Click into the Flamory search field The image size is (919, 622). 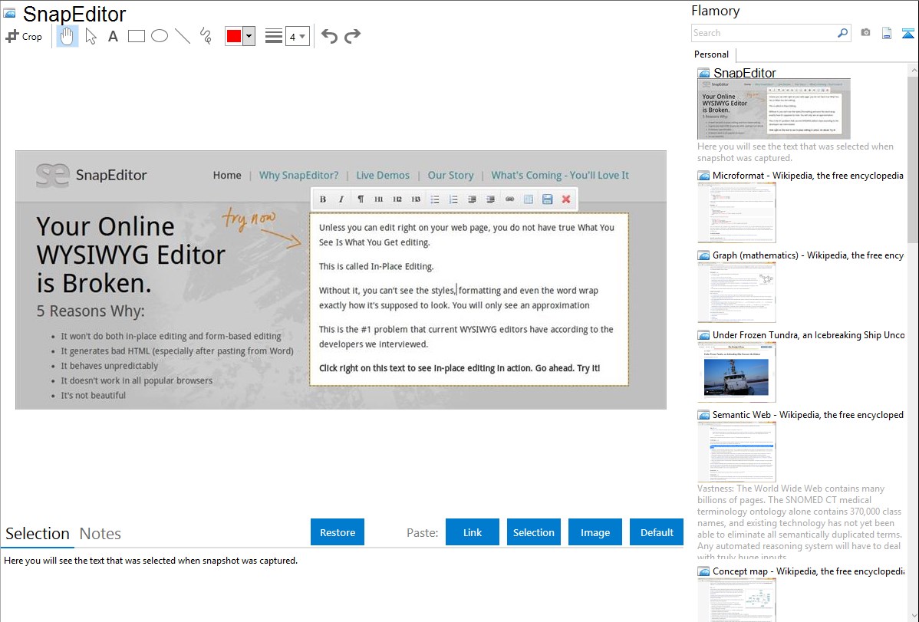(763, 33)
